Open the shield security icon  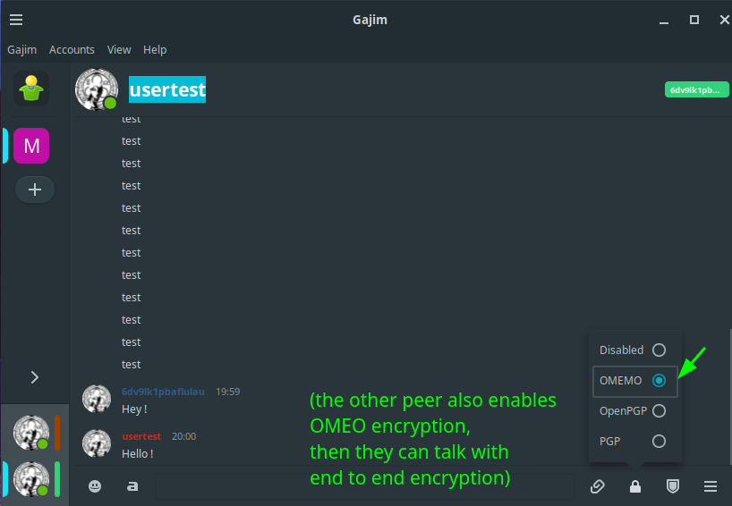tap(673, 486)
